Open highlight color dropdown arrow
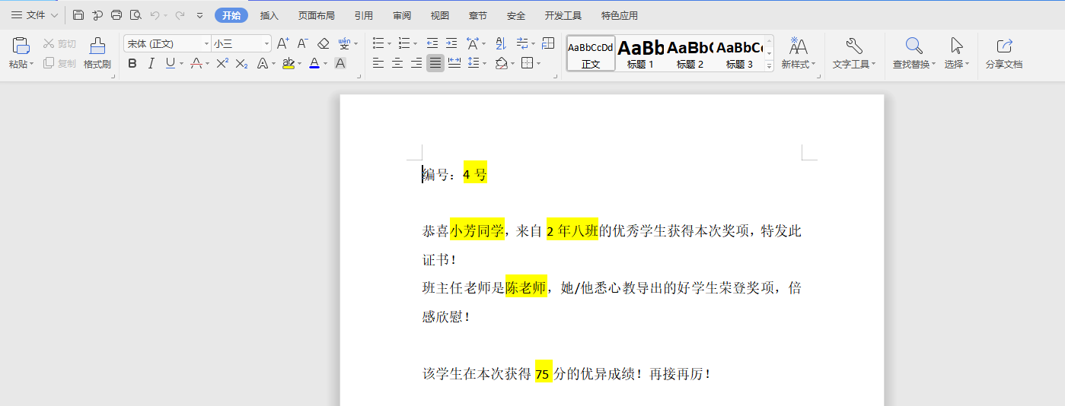Viewport: 1065px width, 406px height. (299, 64)
